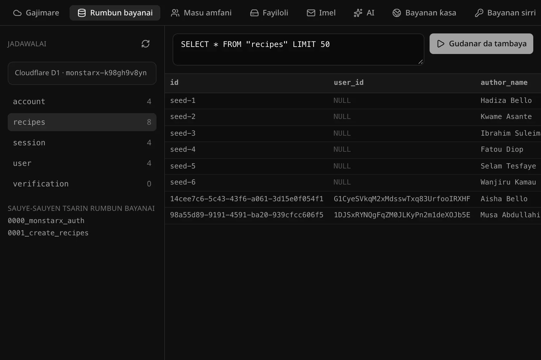Screen dimensions: 541x360
Task: Click the resize handle of the query box
Action: tap(421, 62)
